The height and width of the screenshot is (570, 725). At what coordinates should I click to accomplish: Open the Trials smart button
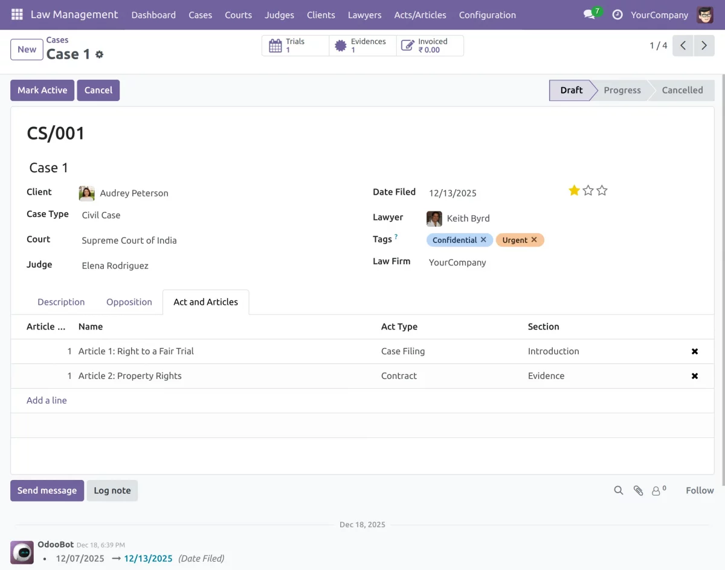[x=294, y=45]
